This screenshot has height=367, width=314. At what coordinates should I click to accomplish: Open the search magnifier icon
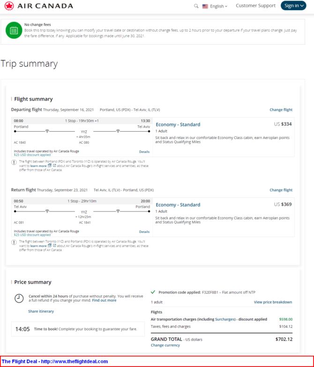click(x=196, y=6)
